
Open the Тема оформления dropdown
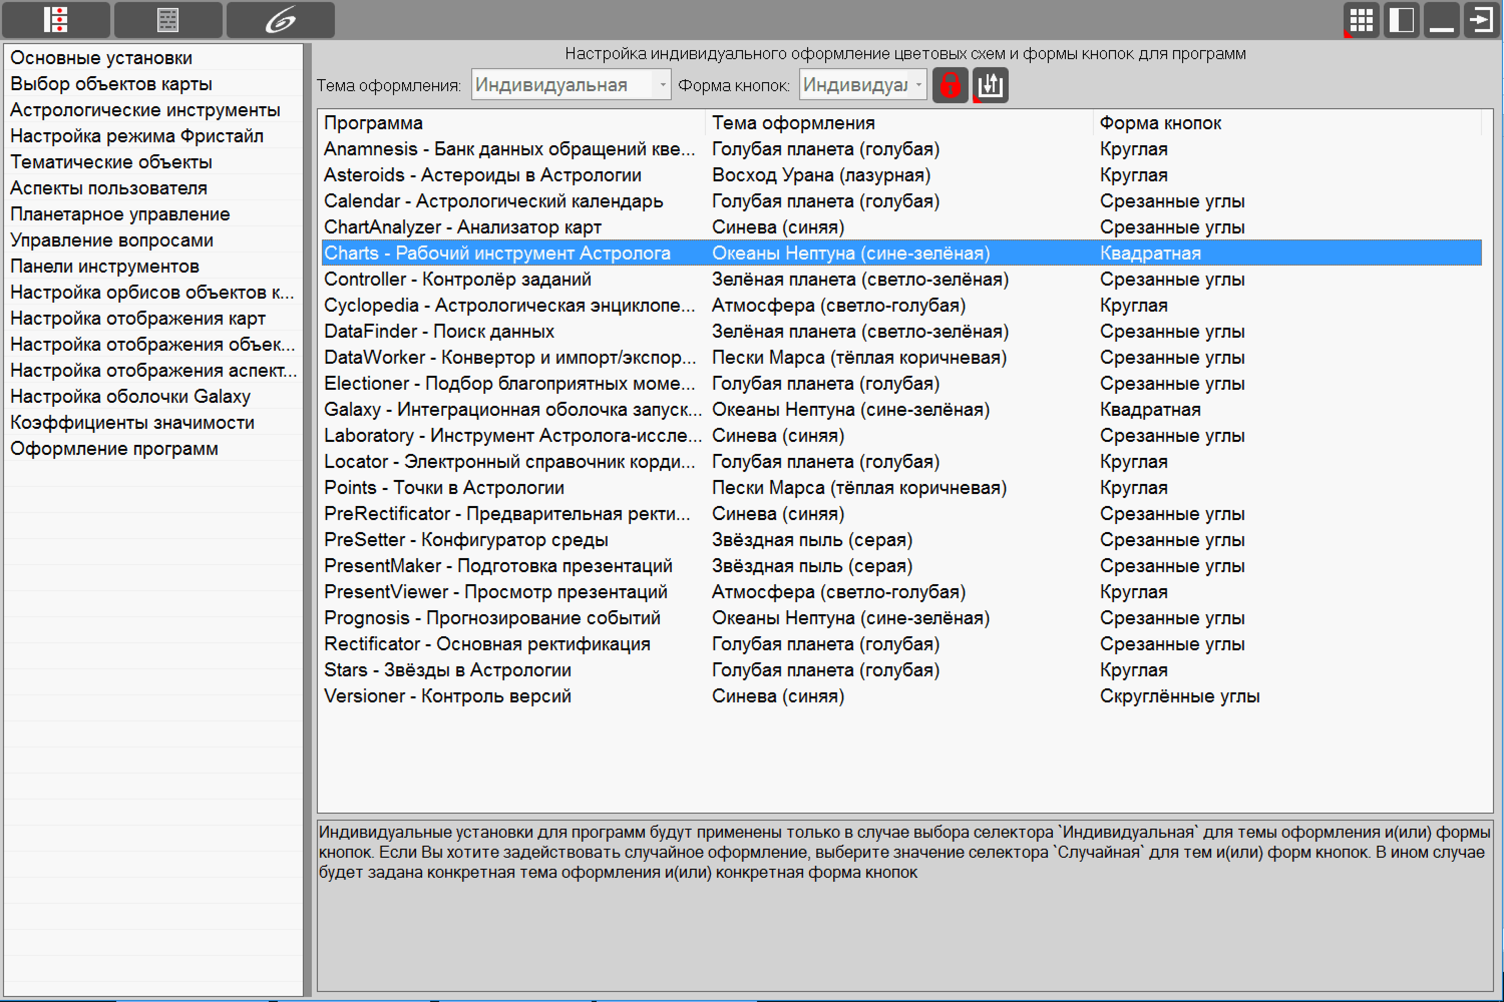coord(571,84)
